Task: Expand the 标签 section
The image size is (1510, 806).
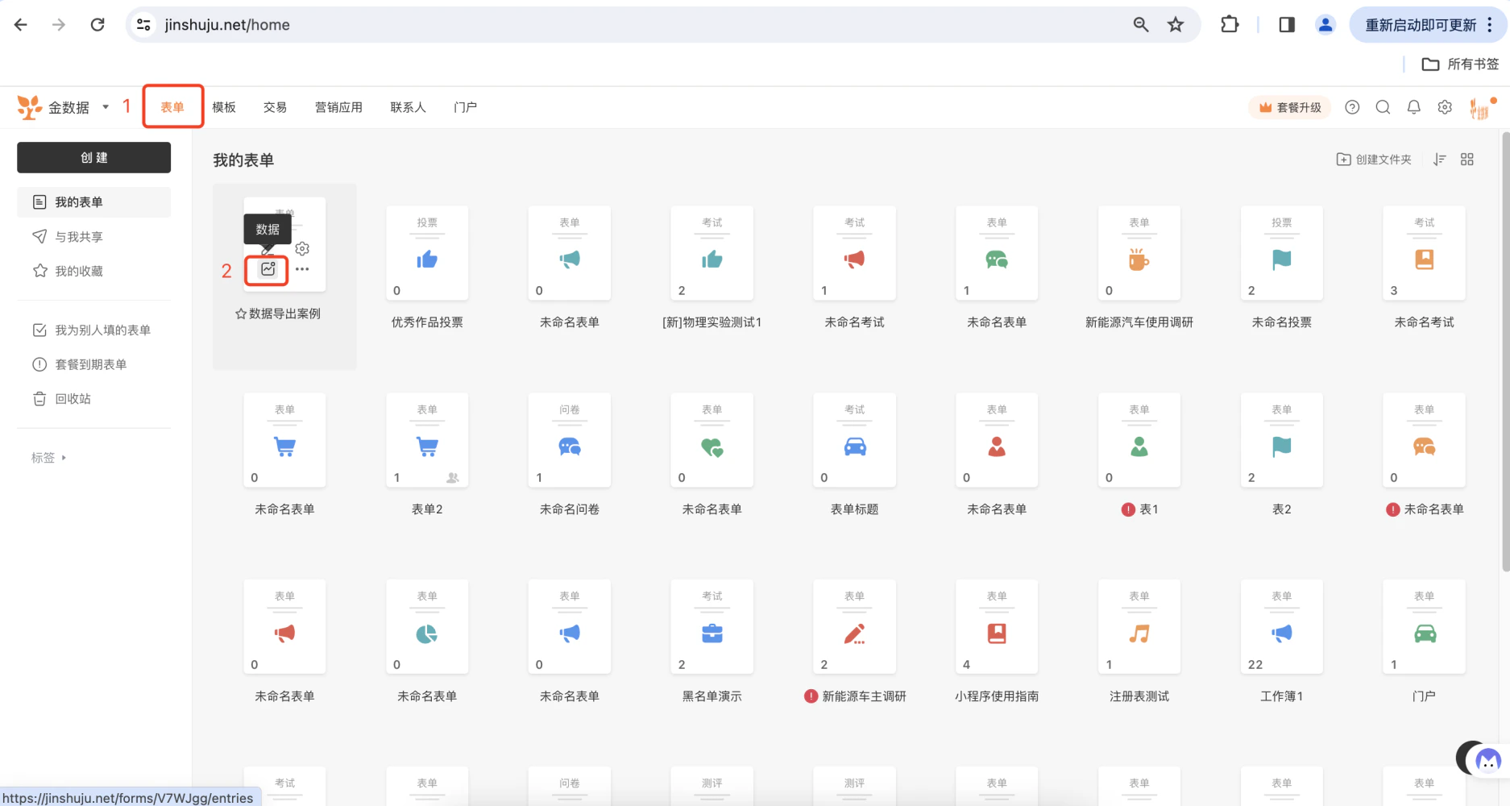Action: coord(48,458)
